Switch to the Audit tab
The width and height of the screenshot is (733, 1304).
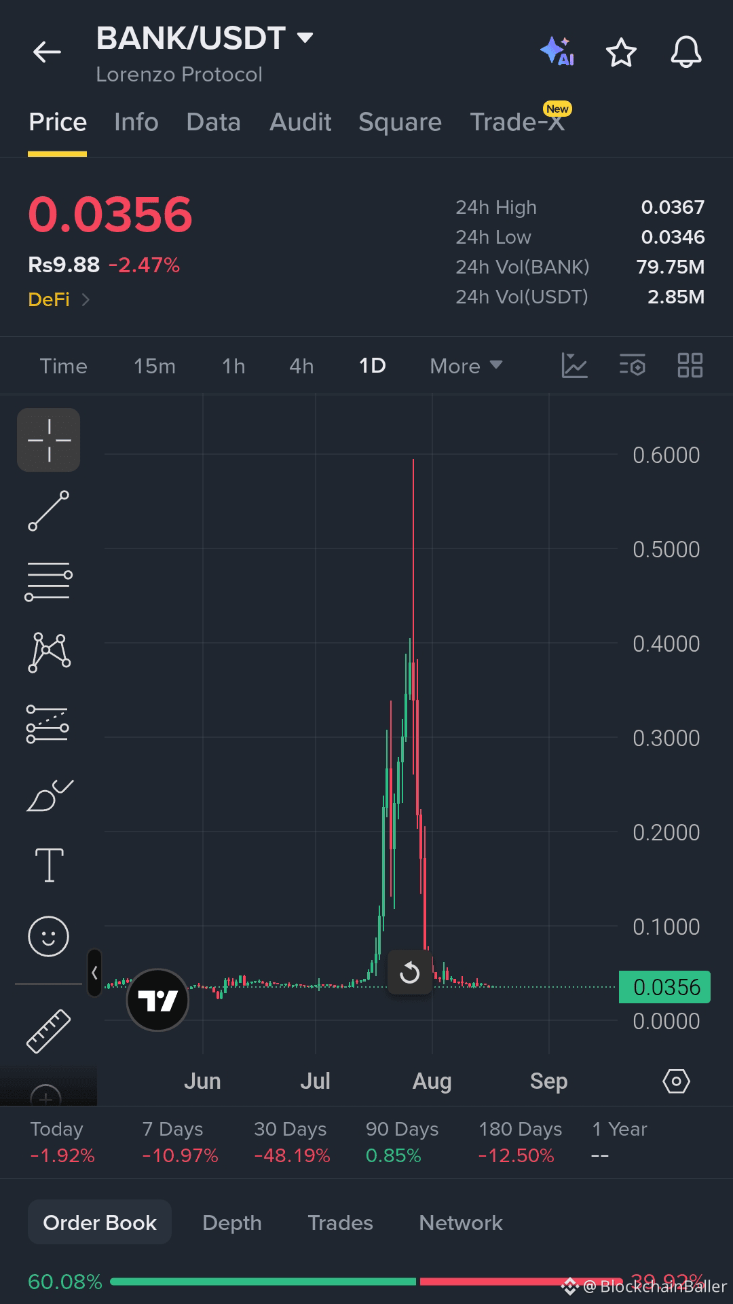(x=301, y=122)
